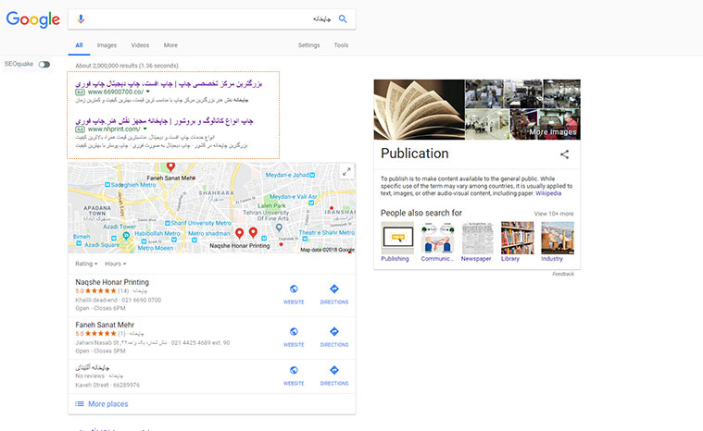
Task: Click the Sharif University Metro station icon
Action: click(168, 223)
